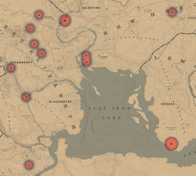
Task: Select the large red marker southwest of Valentine
Action: (x=65, y=21)
